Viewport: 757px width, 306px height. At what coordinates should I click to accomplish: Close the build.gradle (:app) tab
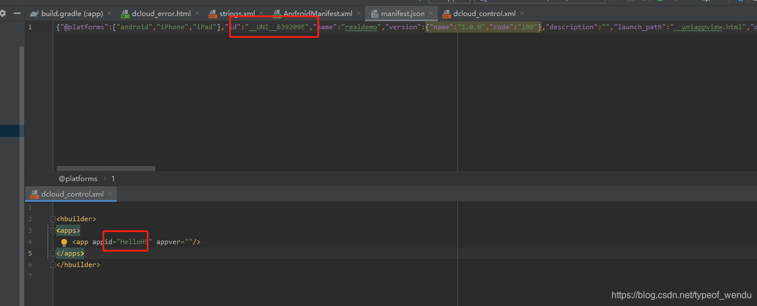tap(109, 13)
